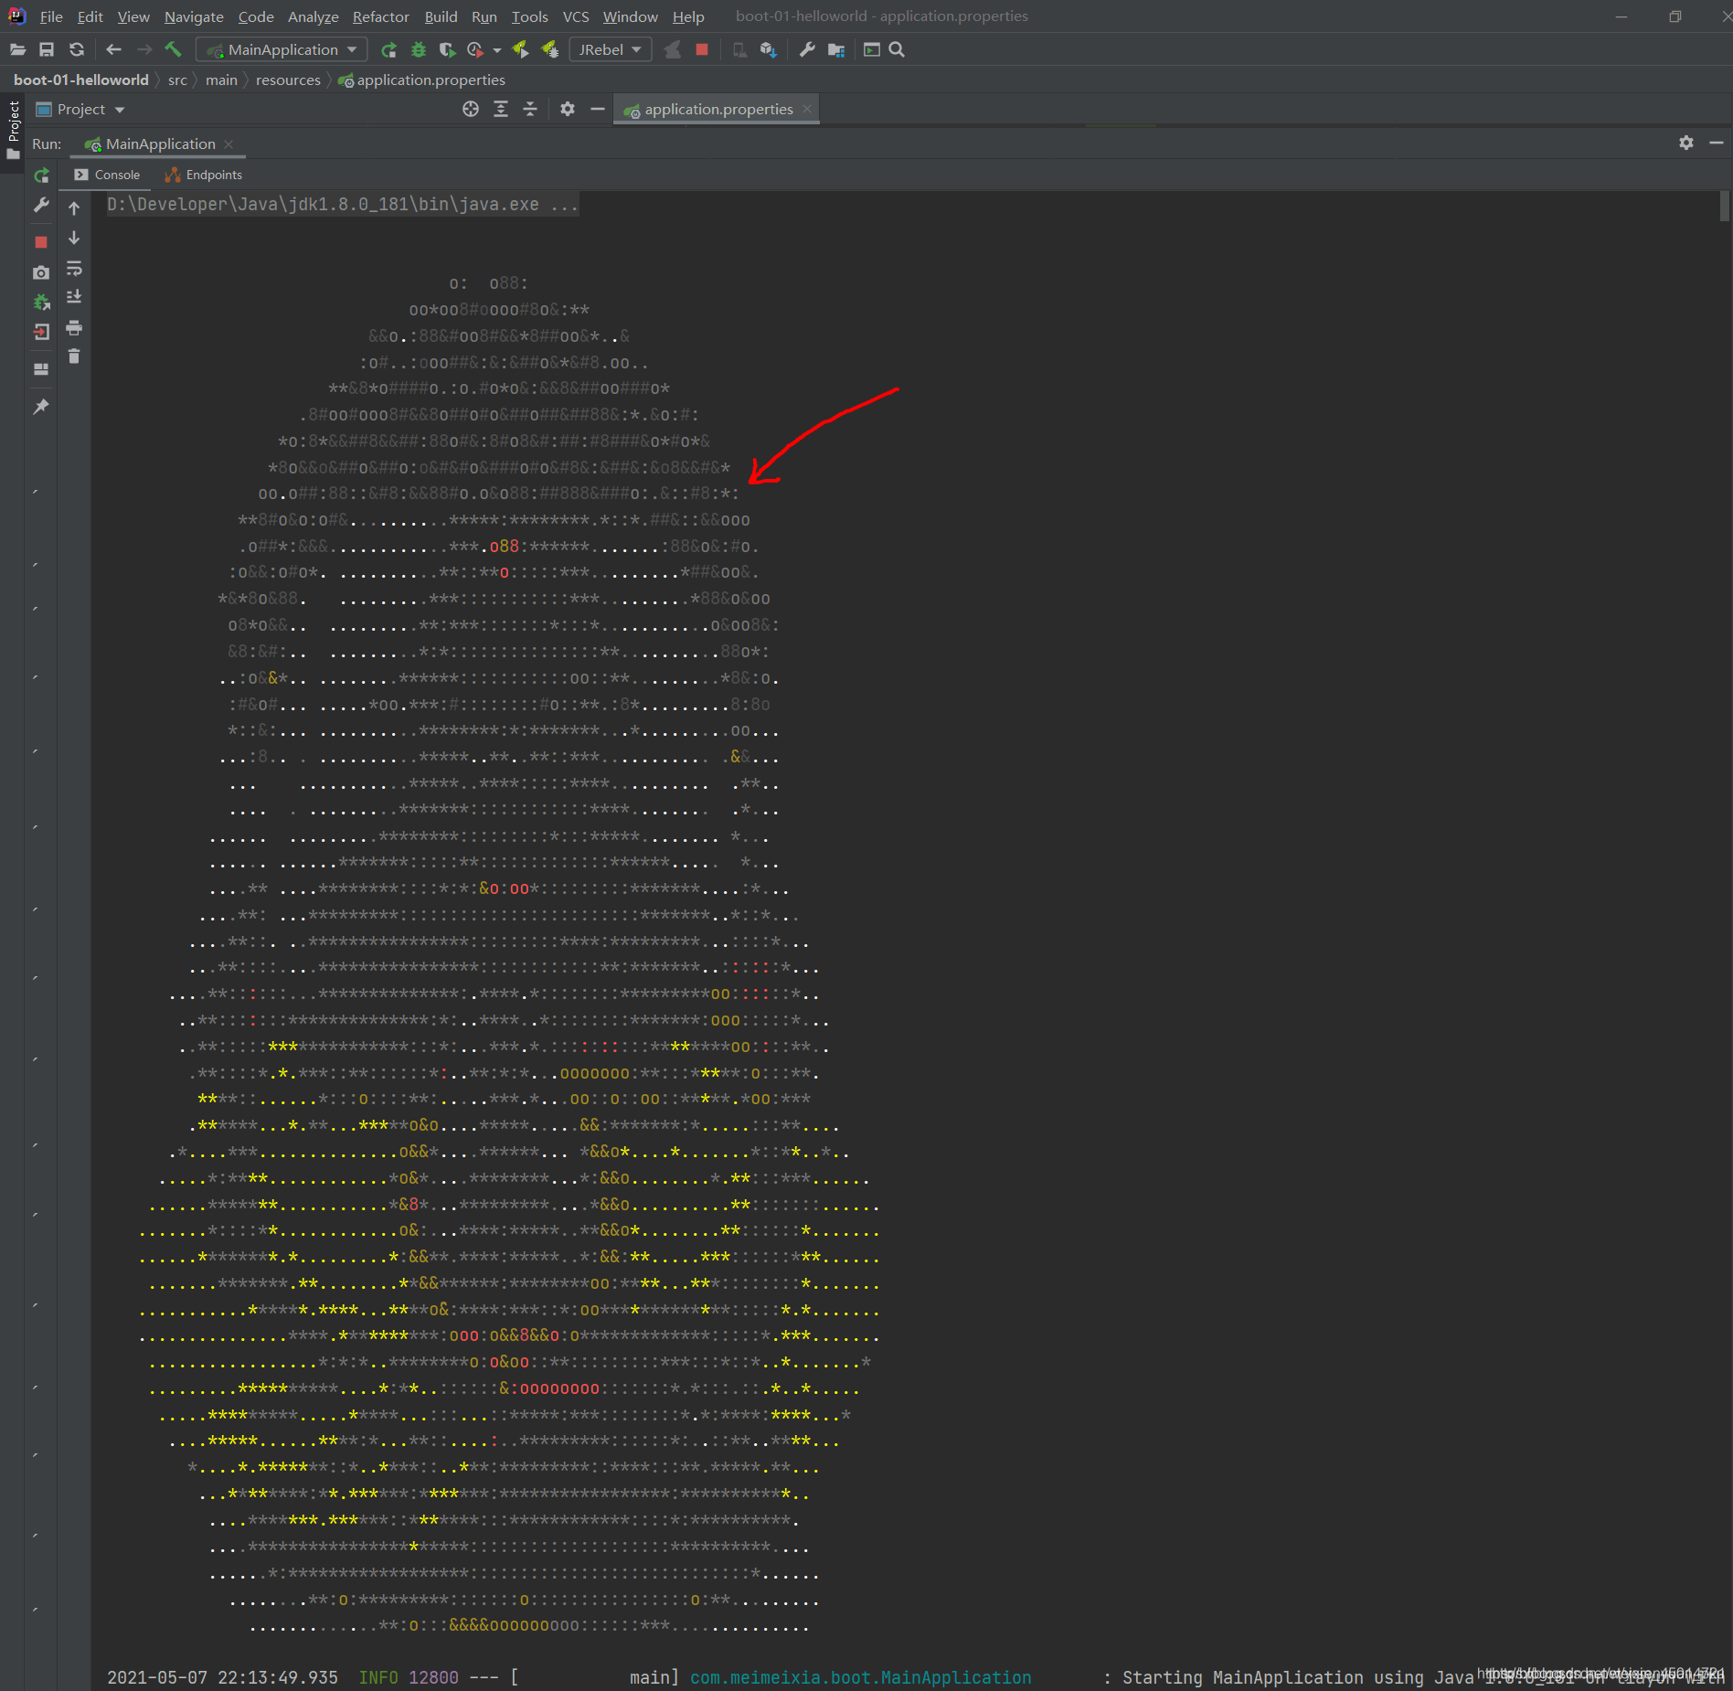Open the Analyze menu
The image size is (1733, 1691).
313,16
